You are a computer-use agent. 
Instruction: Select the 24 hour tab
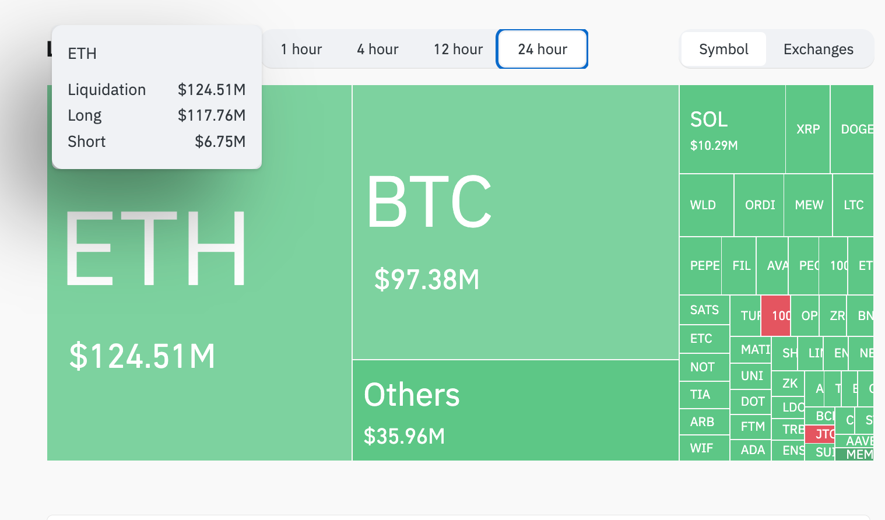[542, 49]
